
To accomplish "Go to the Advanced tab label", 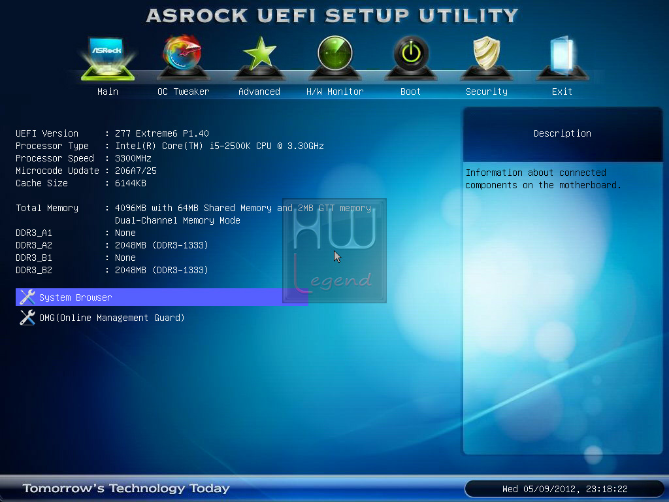I will [259, 92].
